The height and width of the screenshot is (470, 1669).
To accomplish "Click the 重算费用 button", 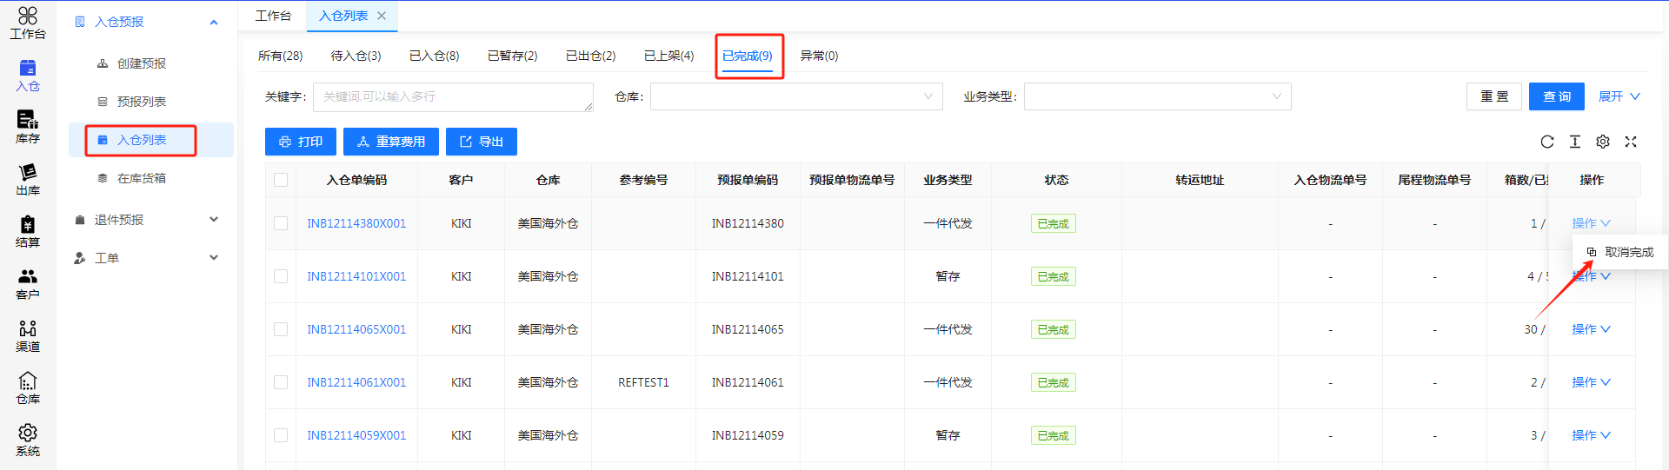I will pyautogui.click(x=391, y=142).
